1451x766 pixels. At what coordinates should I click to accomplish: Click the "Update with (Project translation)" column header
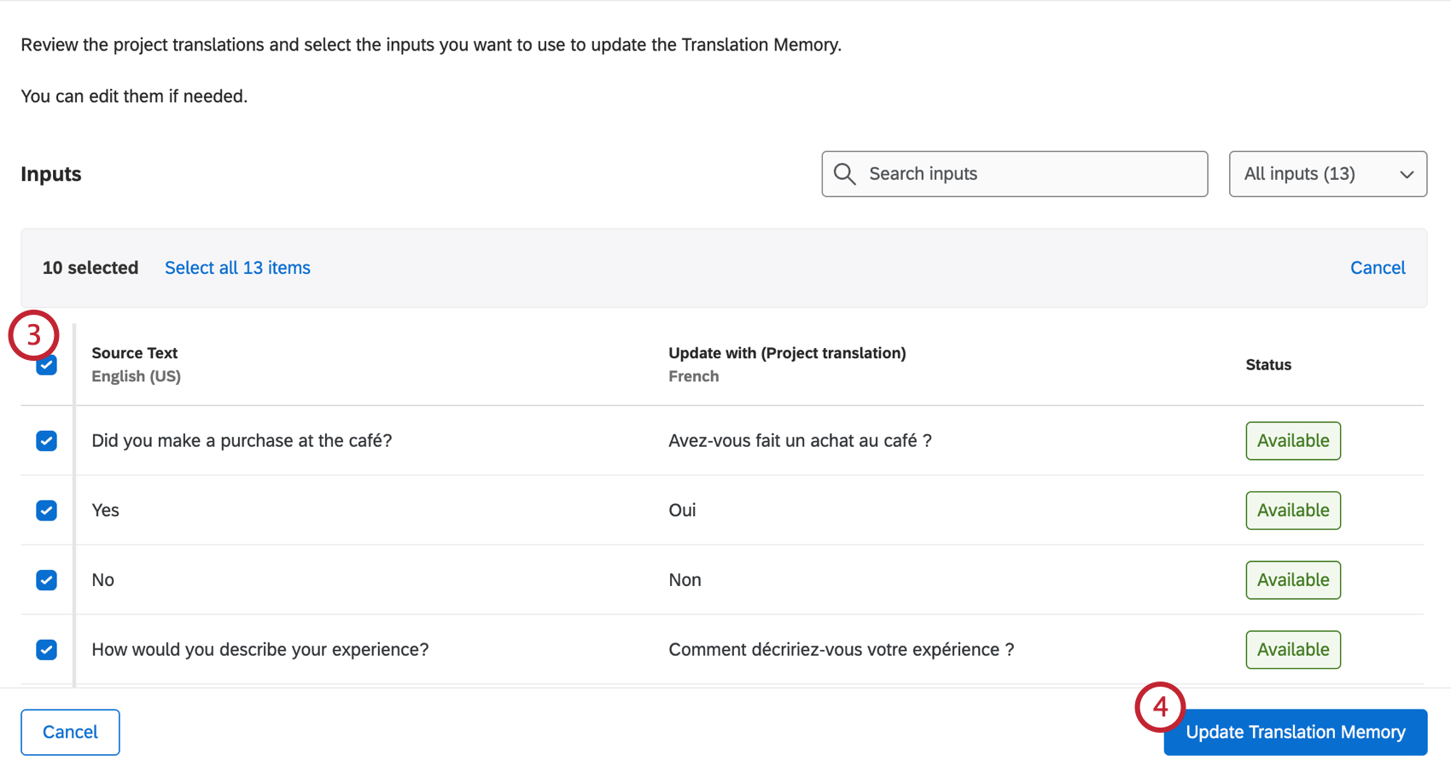(x=787, y=352)
